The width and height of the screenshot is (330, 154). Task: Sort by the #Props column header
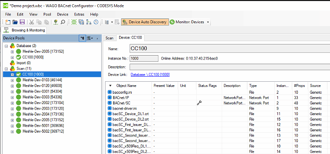[x=300, y=86]
